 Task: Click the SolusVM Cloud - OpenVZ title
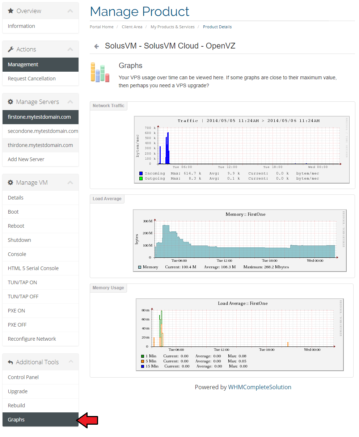[x=170, y=46]
